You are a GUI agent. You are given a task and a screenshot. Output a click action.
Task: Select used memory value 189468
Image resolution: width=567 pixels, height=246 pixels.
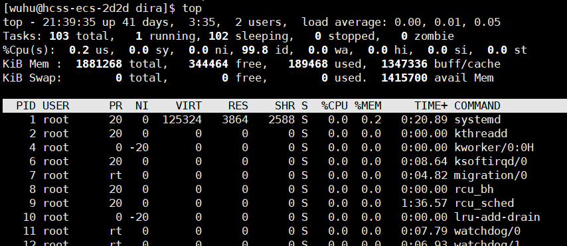(x=308, y=64)
